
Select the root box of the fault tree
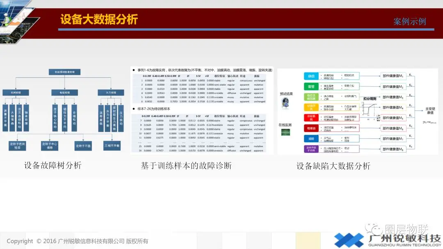tap(65, 72)
